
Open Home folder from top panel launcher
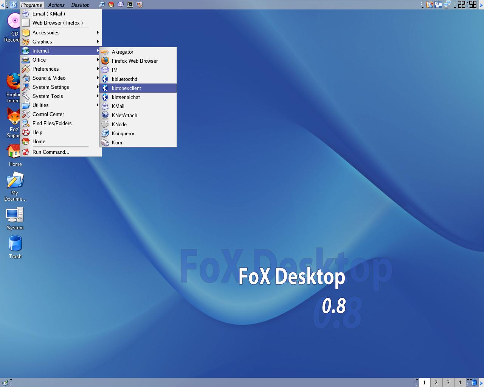click(111, 5)
